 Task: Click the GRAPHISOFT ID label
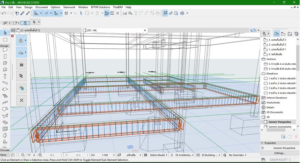(x=280, y=160)
